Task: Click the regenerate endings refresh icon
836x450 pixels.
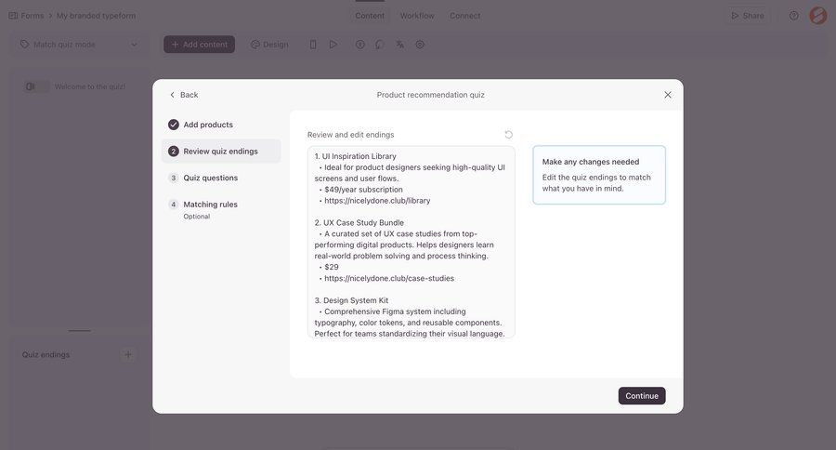Action: [509, 135]
